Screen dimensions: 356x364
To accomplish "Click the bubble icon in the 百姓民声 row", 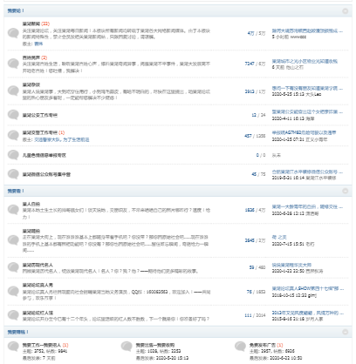I will [x=13, y=64].
